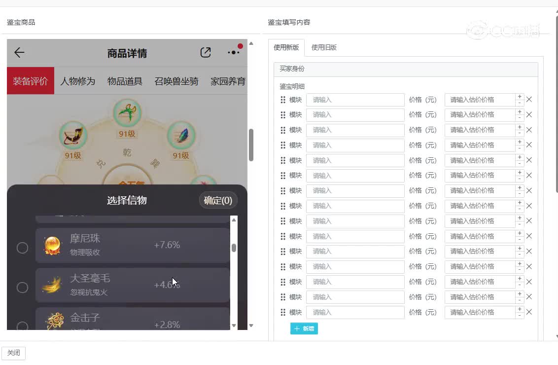Screen dimensions: 558x365
Task: Increase price with first row's plus stepper
Action: pos(520,97)
